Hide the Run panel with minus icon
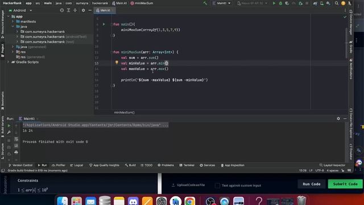Image resolution: width=364 pixels, height=205 pixels. tap(345, 118)
